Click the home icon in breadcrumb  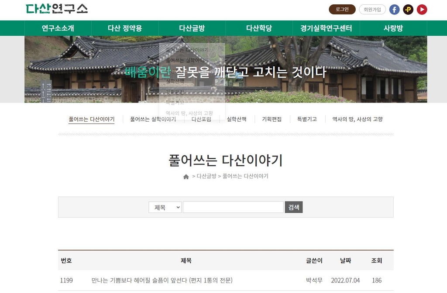[186, 177]
